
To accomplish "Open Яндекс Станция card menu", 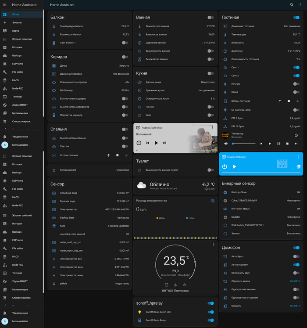I will click(x=298, y=157).
